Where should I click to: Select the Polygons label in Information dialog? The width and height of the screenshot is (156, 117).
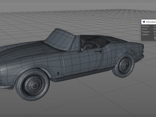146,32
